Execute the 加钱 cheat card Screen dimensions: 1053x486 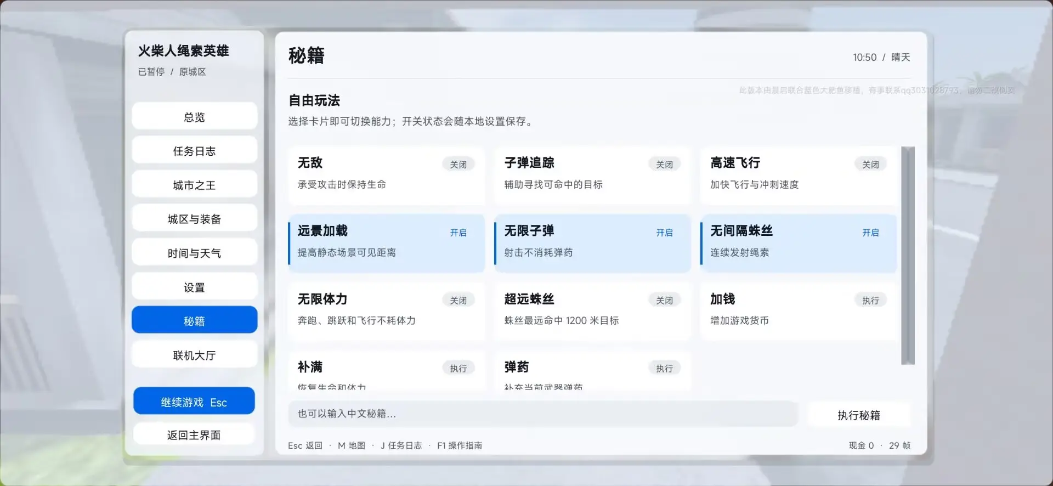799,312
